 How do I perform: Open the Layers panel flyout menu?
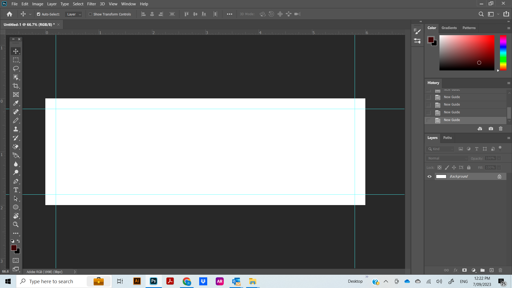coord(509,138)
